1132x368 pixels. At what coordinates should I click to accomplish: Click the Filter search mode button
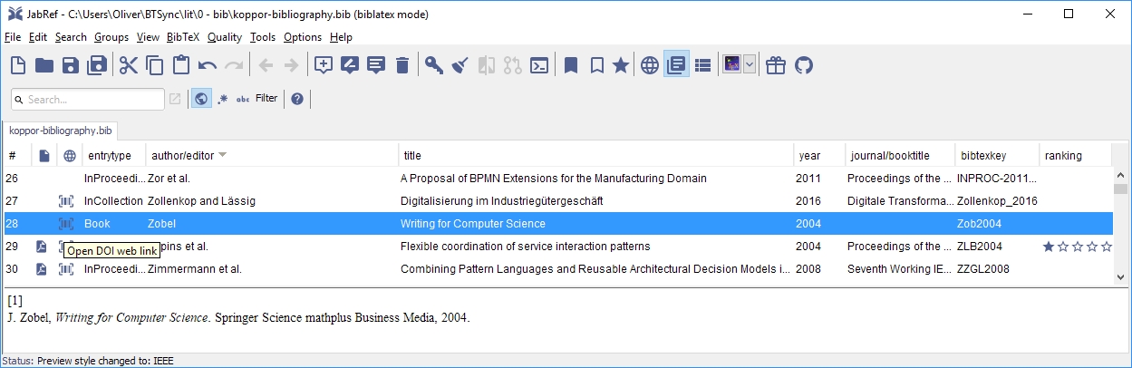point(266,98)
